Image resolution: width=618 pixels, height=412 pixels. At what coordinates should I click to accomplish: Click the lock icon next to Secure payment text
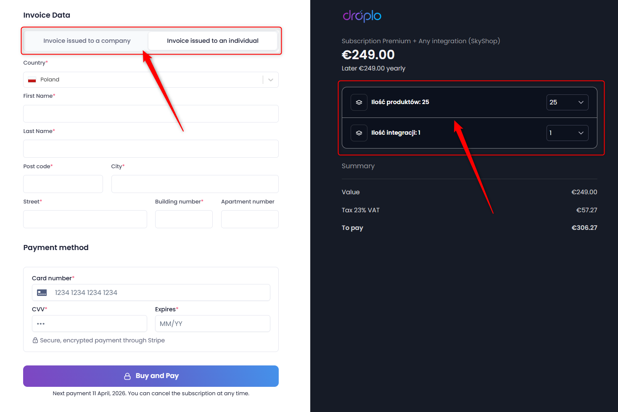[x=35, y=340]
